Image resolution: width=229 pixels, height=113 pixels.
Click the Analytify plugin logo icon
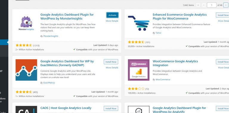tap(139, 109)
